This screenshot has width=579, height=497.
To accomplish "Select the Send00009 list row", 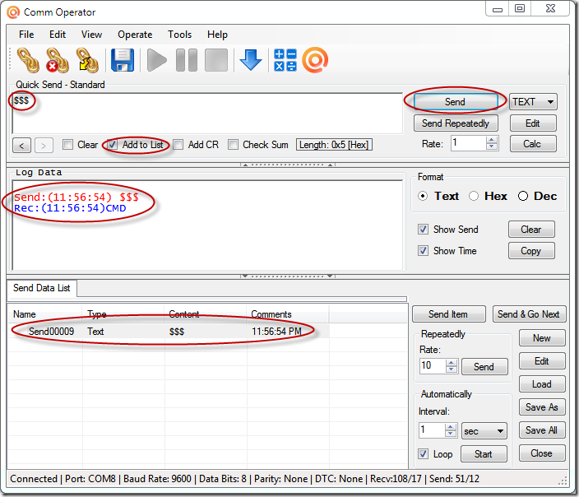I will (169, 332).
